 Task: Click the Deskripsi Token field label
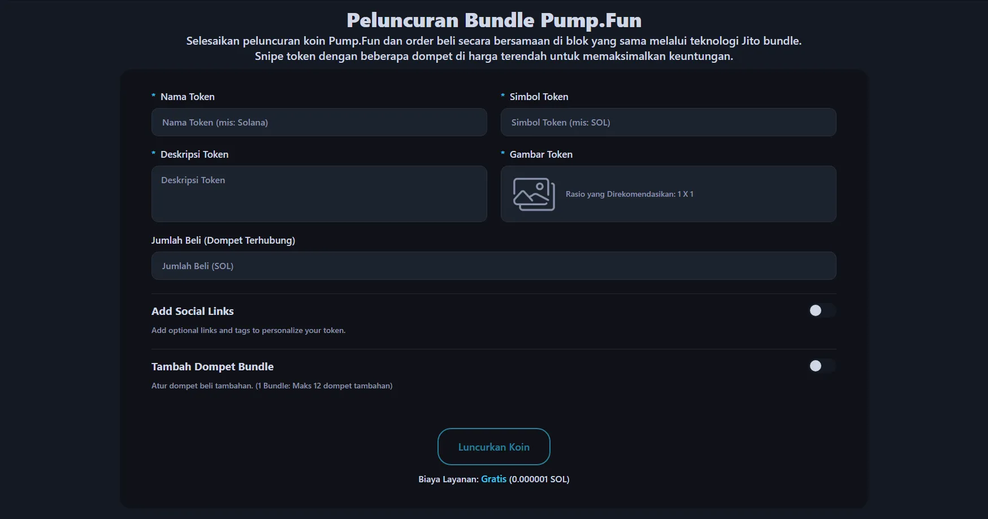pyautogui.click(x=194, y=154)
